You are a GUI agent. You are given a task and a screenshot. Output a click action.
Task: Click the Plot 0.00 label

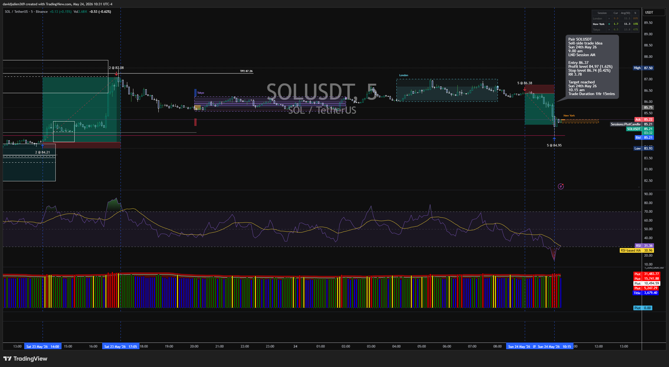click(643, 308)
